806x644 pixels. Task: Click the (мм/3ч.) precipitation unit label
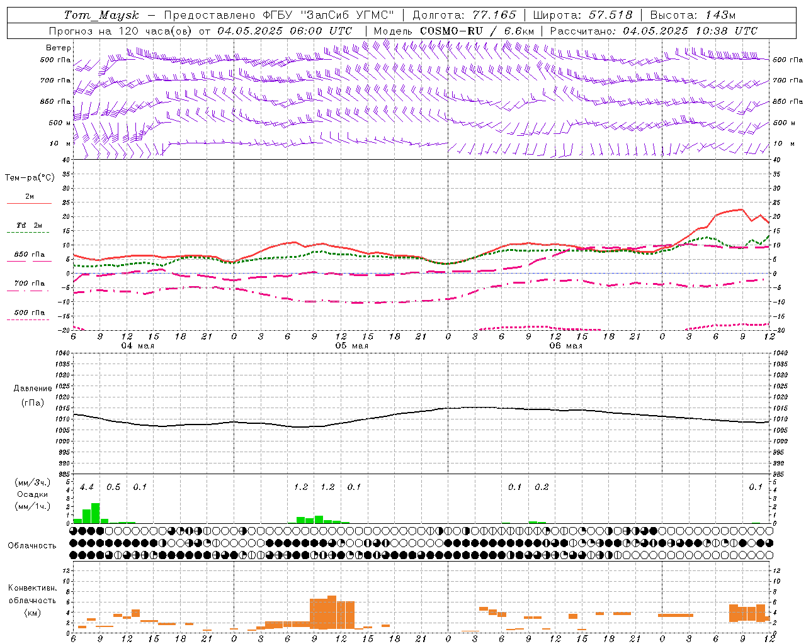click(32, 483)
